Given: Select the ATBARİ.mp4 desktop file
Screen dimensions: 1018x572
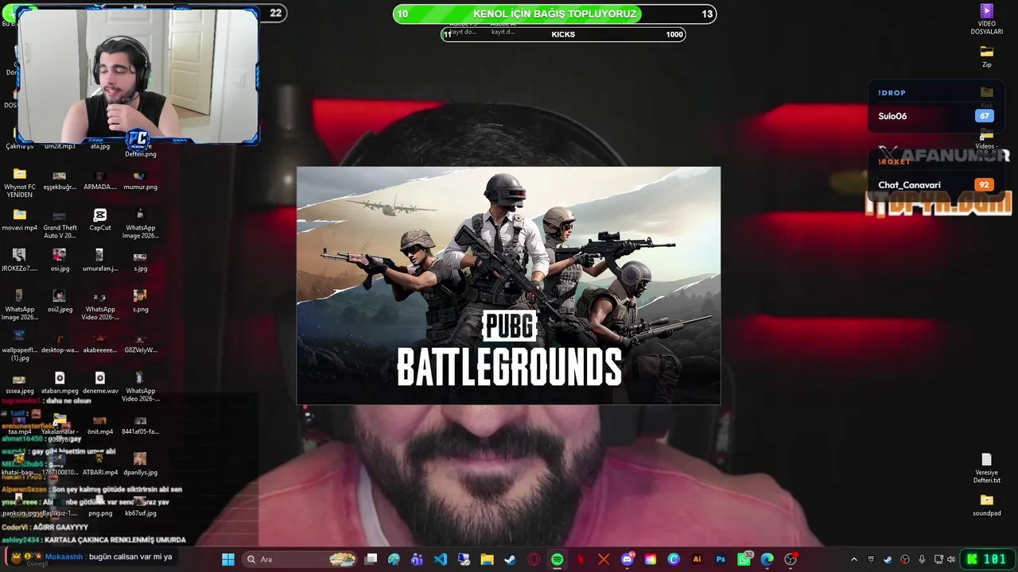Looking at the screenshot, I should [x=100, y=464].
